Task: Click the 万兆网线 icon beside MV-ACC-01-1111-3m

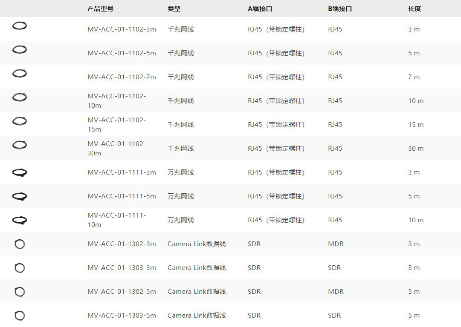Action: (19, 172)
